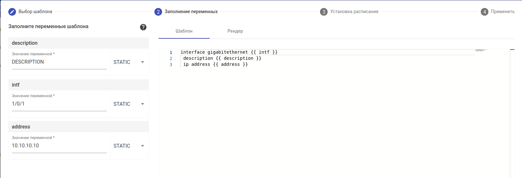The image size is (522, 178).
Task: Open the help question mark icon
Action: [143, 27]
